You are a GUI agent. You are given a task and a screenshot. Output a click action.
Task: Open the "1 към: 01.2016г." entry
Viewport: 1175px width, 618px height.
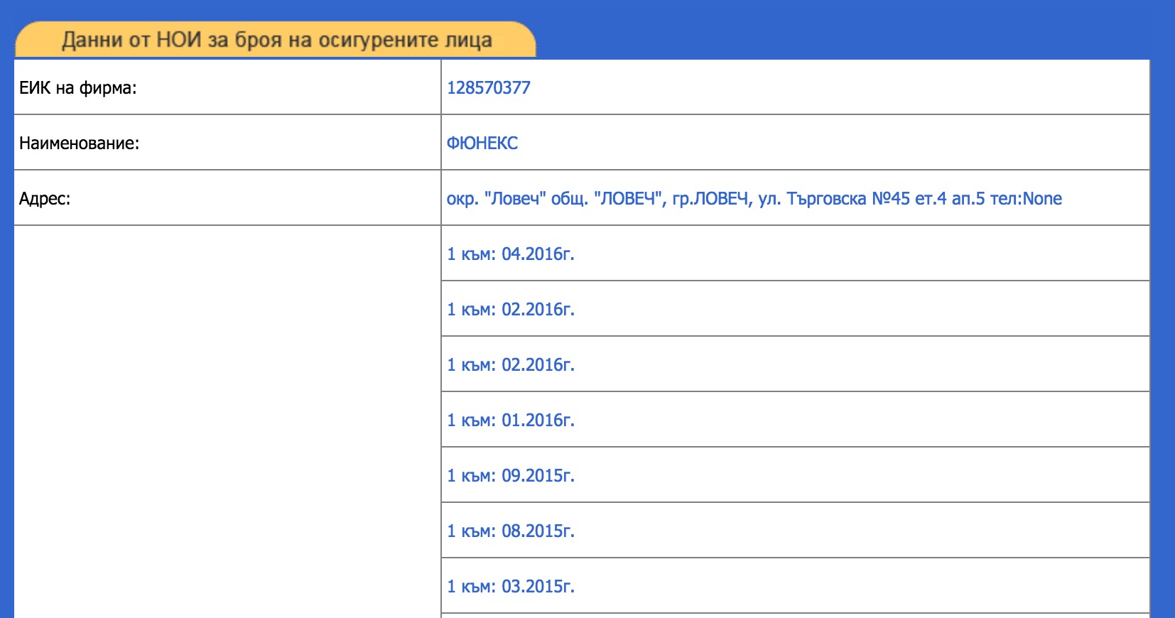point(510,420)
